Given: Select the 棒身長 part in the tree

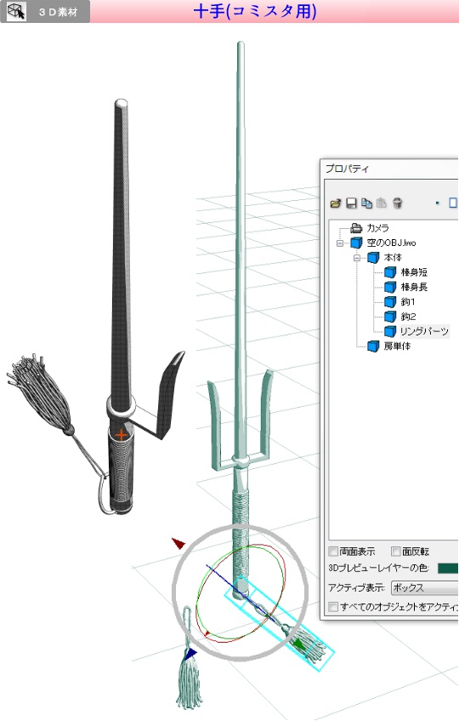Looking at the screenshot, I should tap(414, 287).
